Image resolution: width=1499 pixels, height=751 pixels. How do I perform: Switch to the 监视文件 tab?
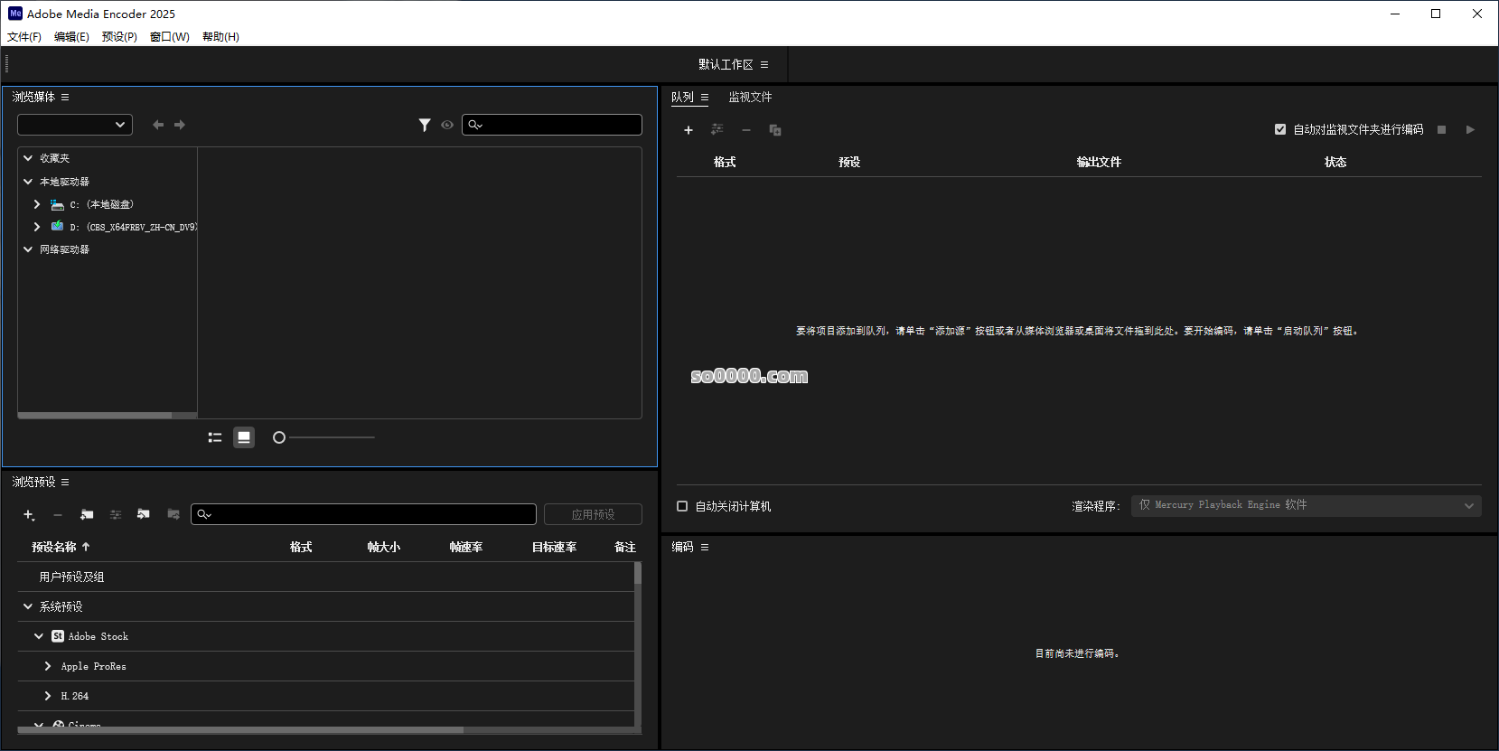click(750, 97)
